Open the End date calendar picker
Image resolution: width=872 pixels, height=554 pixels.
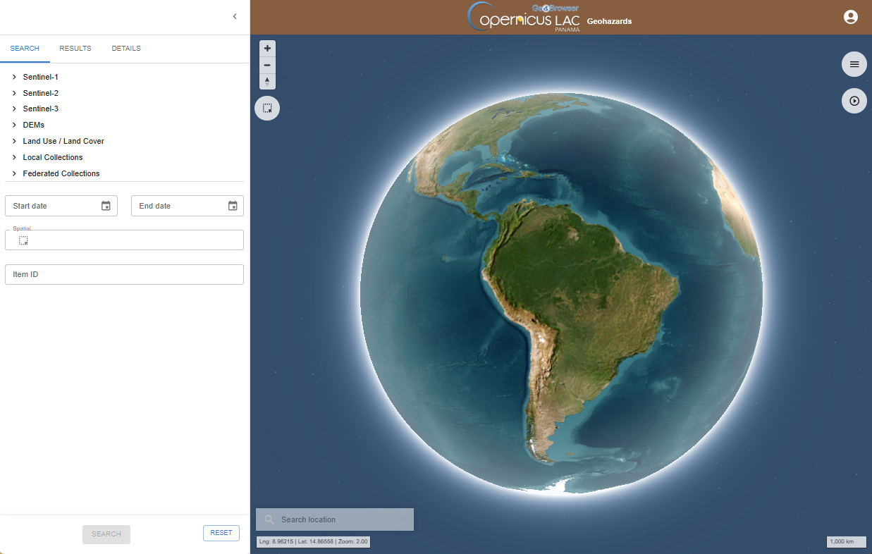[x=233, y=206]
